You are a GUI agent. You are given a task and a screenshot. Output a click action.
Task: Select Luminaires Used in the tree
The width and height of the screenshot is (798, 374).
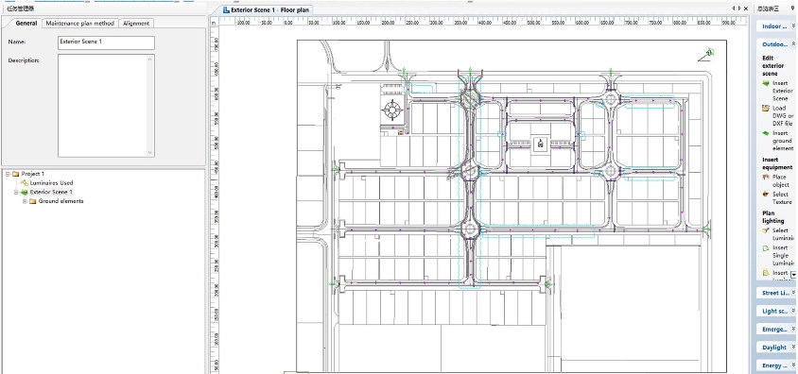click(51, 183)
